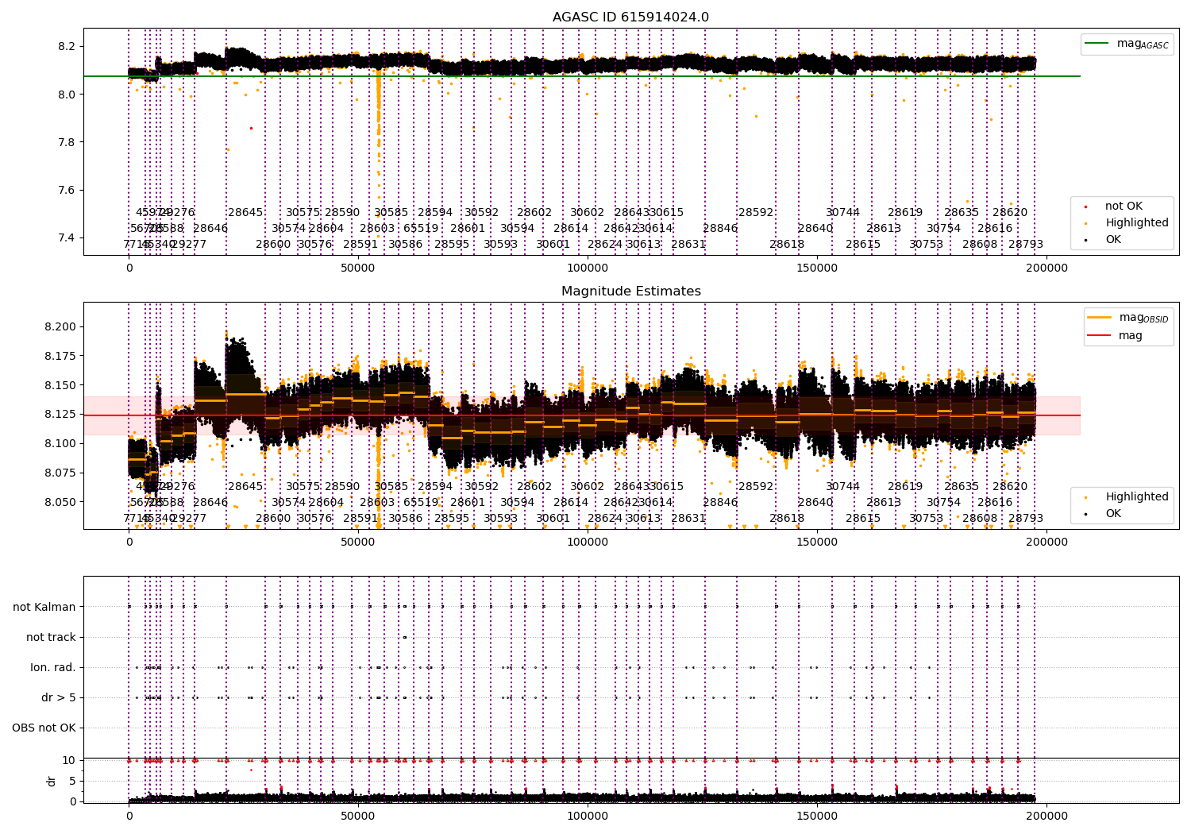Click y-axis tick 7.6 in AGASC ID plot
The width and height of the screenshot is (1191, 834).
(x=67, y=190)
